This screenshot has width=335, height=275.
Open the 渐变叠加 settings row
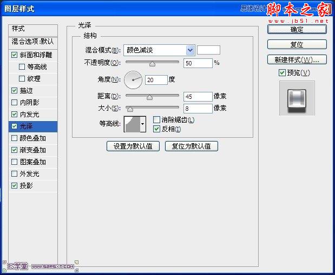tap(33, 150)
